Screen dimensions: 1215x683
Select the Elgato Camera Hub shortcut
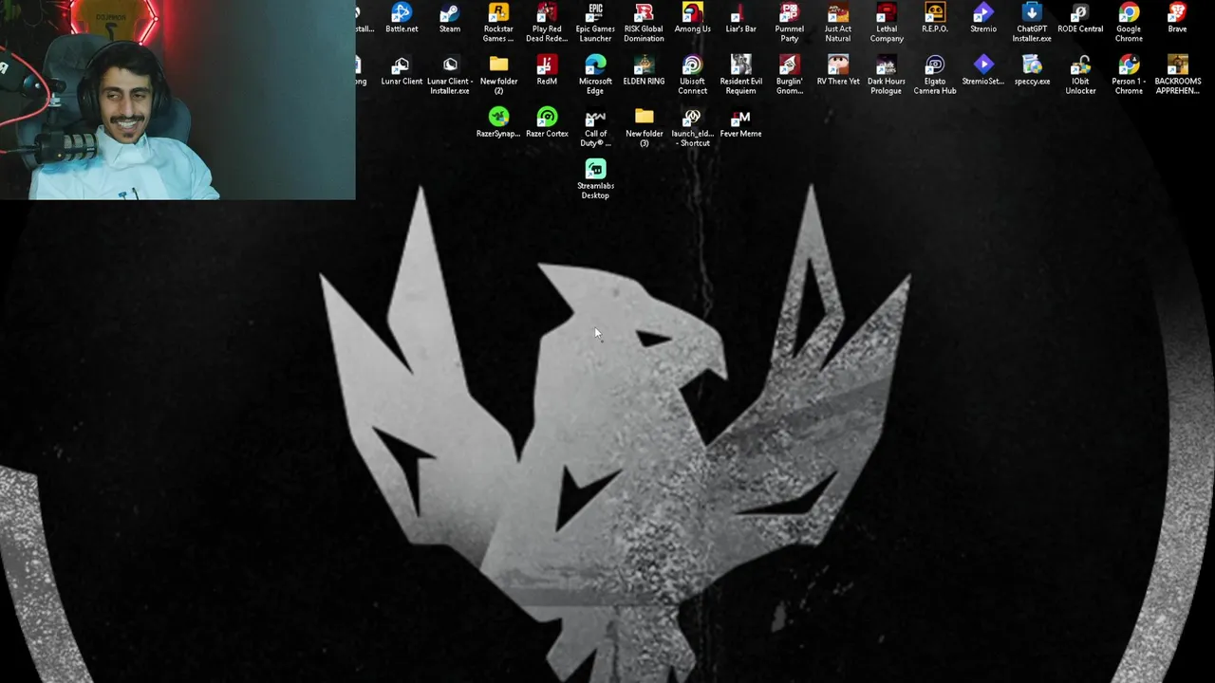pyautogui.click(x=935, y=75)
